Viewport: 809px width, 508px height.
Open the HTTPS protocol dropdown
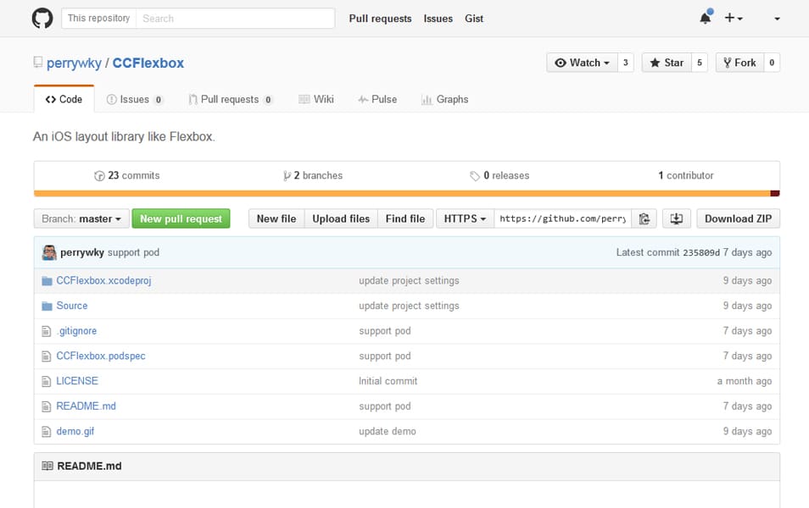[465, 218]
